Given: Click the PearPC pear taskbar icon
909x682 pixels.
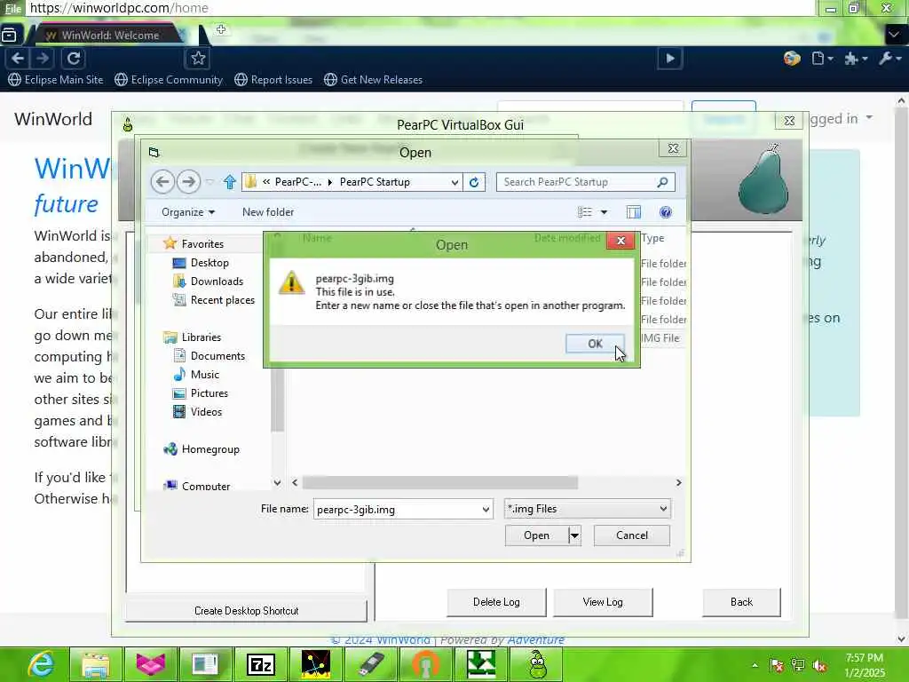Looking at the screenshot, I should (537, 664).
